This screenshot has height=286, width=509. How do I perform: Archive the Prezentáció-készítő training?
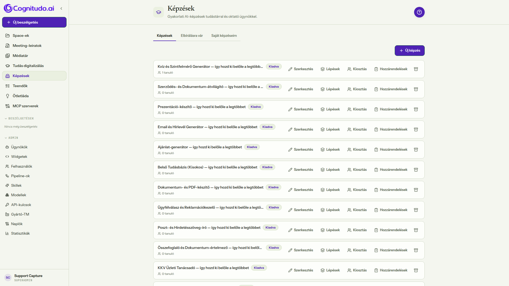click(x=416, y=109)
